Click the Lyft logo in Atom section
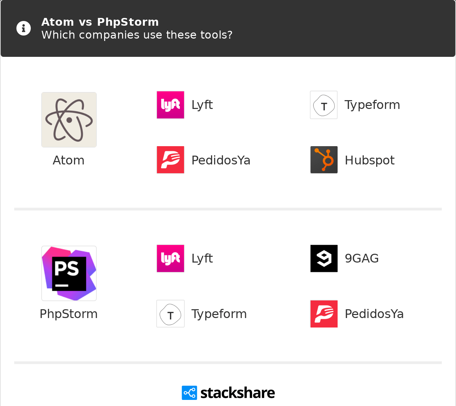Viewport: 456px width, 406px height. coord(170,105)
